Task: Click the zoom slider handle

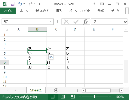Action: (x=95, y=97)
